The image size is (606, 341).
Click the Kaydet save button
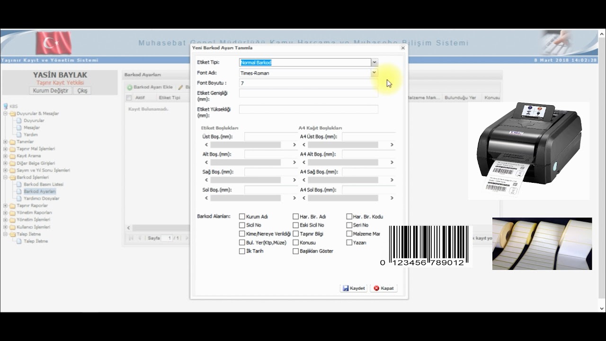354,288
